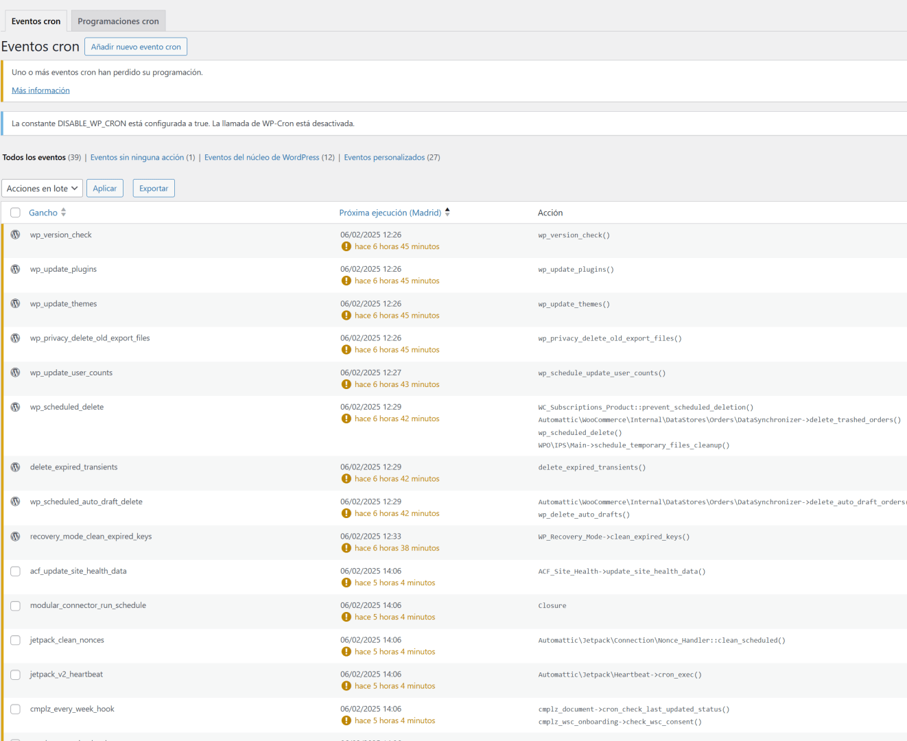Viewport: 907px width, 741px height.
Task: Tick the jetpack_v2_heartbeat checkbox
Action: tap(15, 674)
